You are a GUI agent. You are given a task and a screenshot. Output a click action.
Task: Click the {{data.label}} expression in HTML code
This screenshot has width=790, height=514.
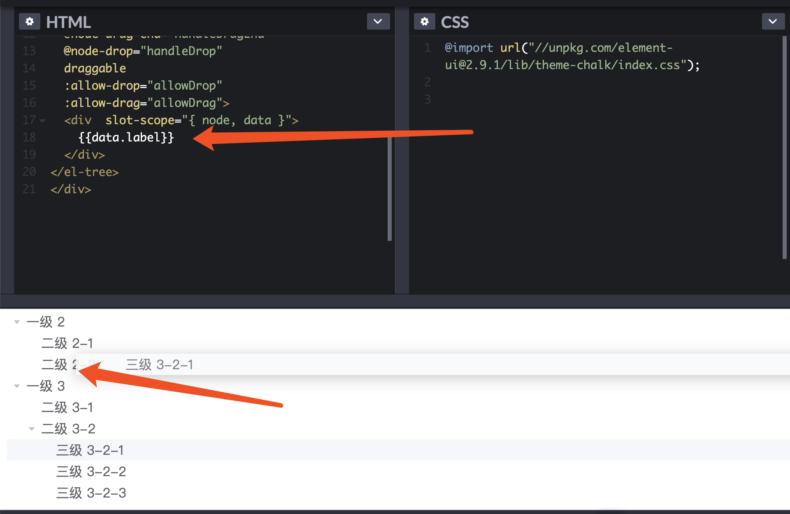point(125,137)
